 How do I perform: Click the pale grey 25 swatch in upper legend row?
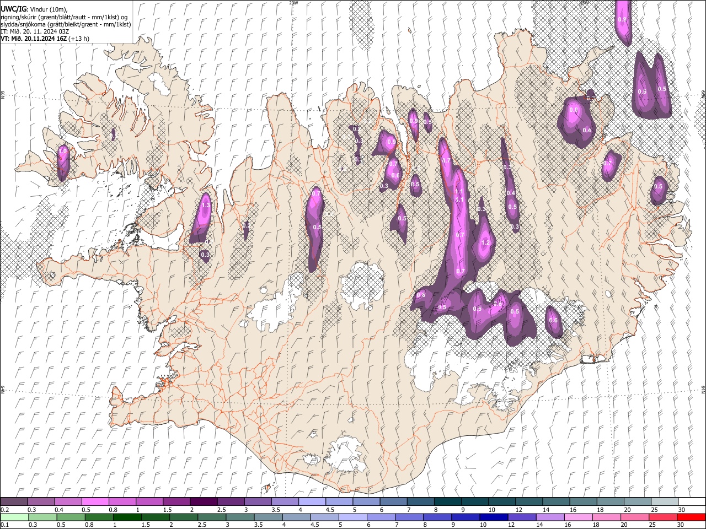point(665,502)
